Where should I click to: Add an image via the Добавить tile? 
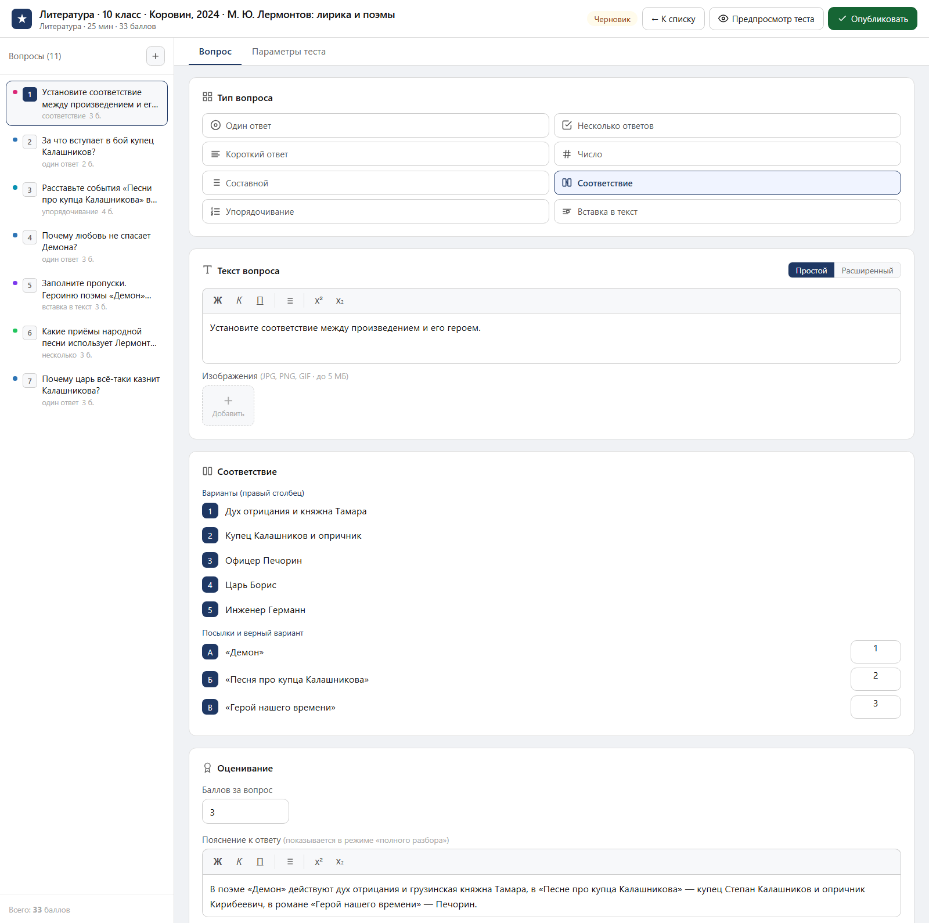[228, 406]
